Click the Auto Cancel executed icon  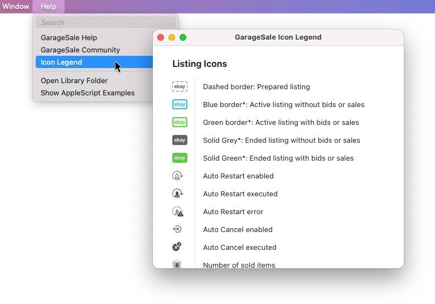pos(177,247)
